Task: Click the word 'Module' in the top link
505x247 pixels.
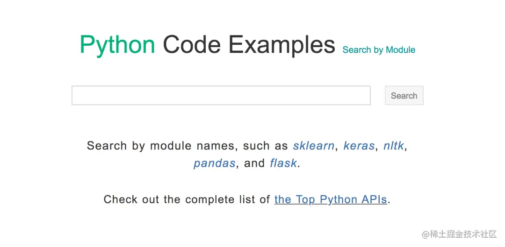Action: click(400, 50)
